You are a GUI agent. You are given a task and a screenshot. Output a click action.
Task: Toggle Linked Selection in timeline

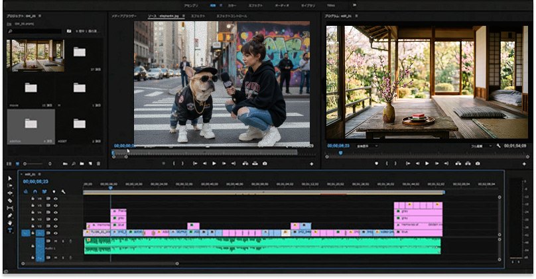pyautogui.click(x=44, y=192)
